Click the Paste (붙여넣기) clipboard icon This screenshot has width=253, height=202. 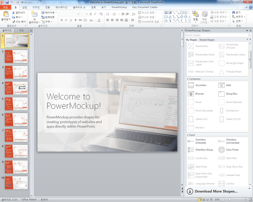(6, 14)
